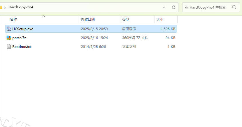The height and width of the screenshot is (127, 242).
Task: Sort files by 名称 column
Action: click(x=13, y=19)
